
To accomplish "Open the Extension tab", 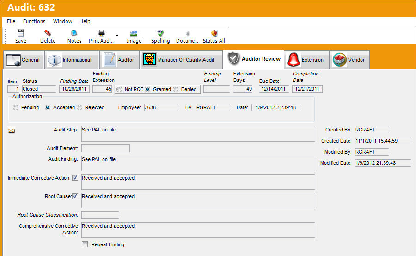I will click(307, 60).
